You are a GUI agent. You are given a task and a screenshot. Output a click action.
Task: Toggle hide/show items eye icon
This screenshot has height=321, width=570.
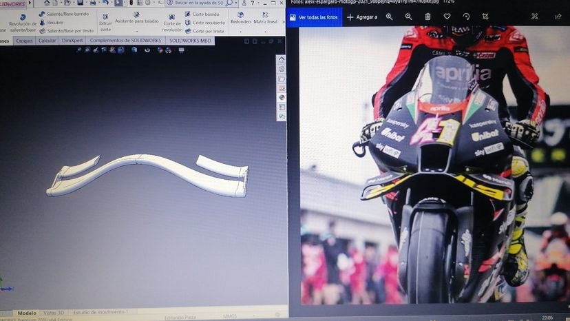tap(147, 50)
